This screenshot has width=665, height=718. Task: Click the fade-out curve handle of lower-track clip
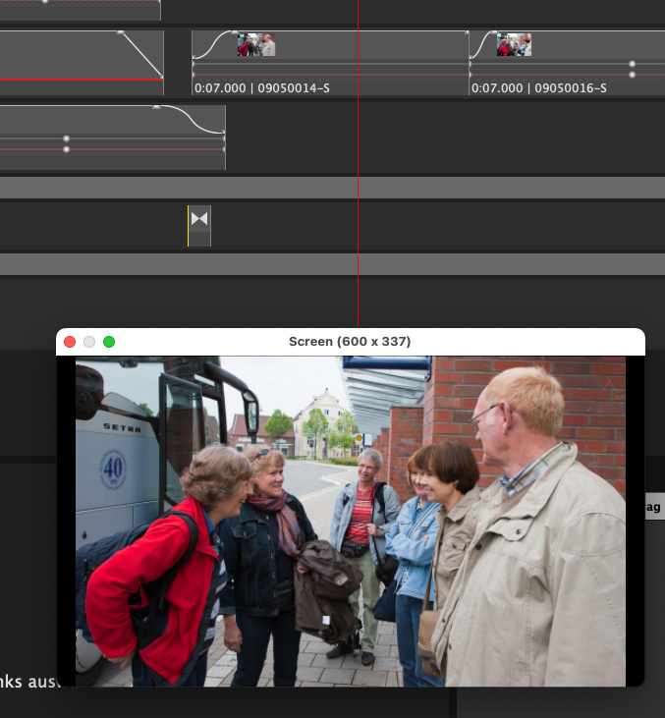pyautogui.click(x=156, y=106)
